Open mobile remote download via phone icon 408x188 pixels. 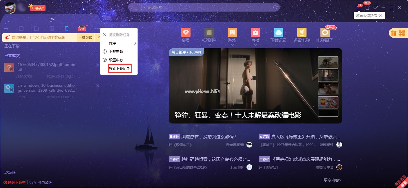pos(67,28)
